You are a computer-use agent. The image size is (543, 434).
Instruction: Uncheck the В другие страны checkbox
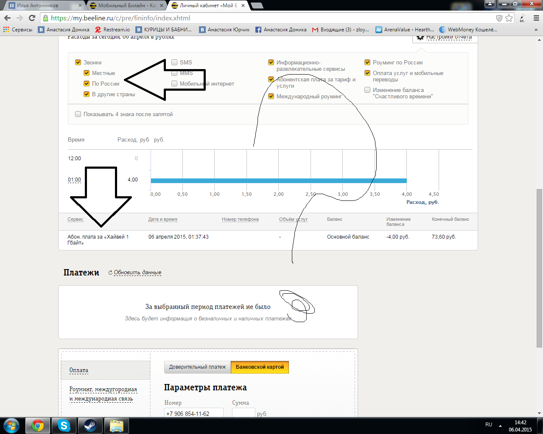87,94
